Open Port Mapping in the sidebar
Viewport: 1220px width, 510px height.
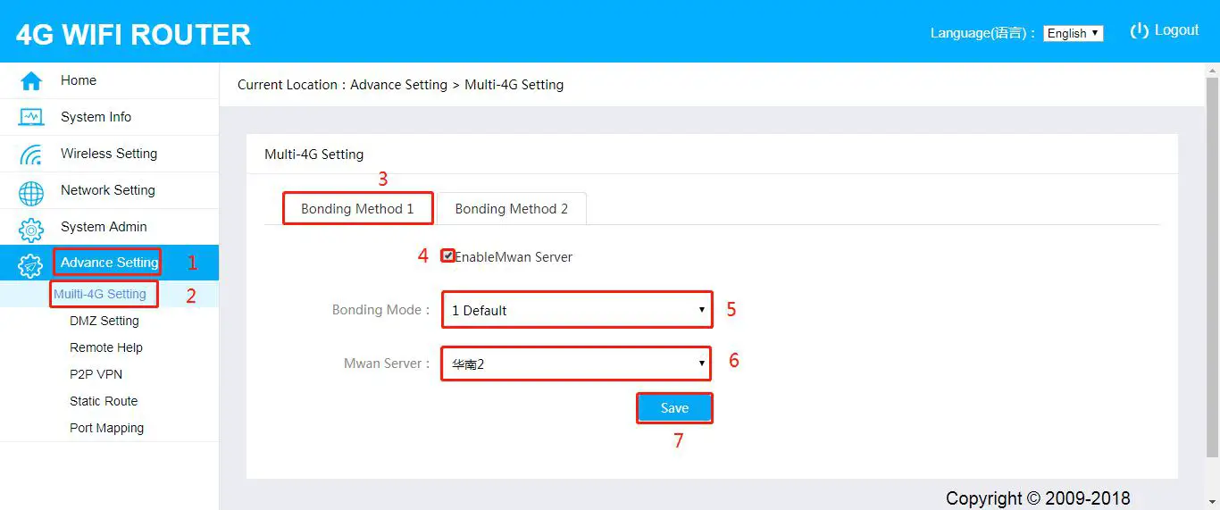click(x=107, y=428)
